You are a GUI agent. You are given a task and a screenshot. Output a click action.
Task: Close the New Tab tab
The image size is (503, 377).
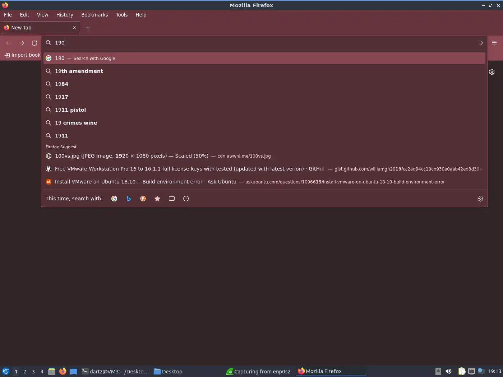point(74,28)
